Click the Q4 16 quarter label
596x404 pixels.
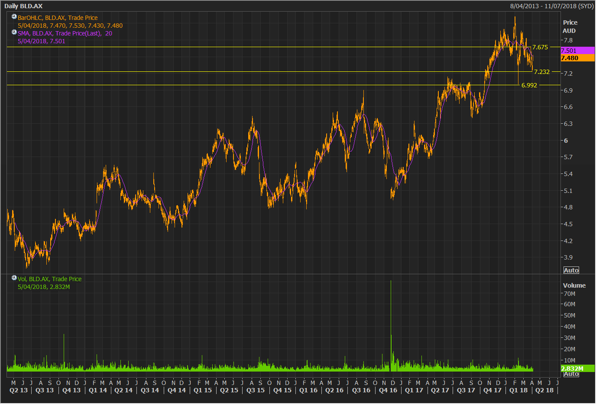(x=388, y=390)
